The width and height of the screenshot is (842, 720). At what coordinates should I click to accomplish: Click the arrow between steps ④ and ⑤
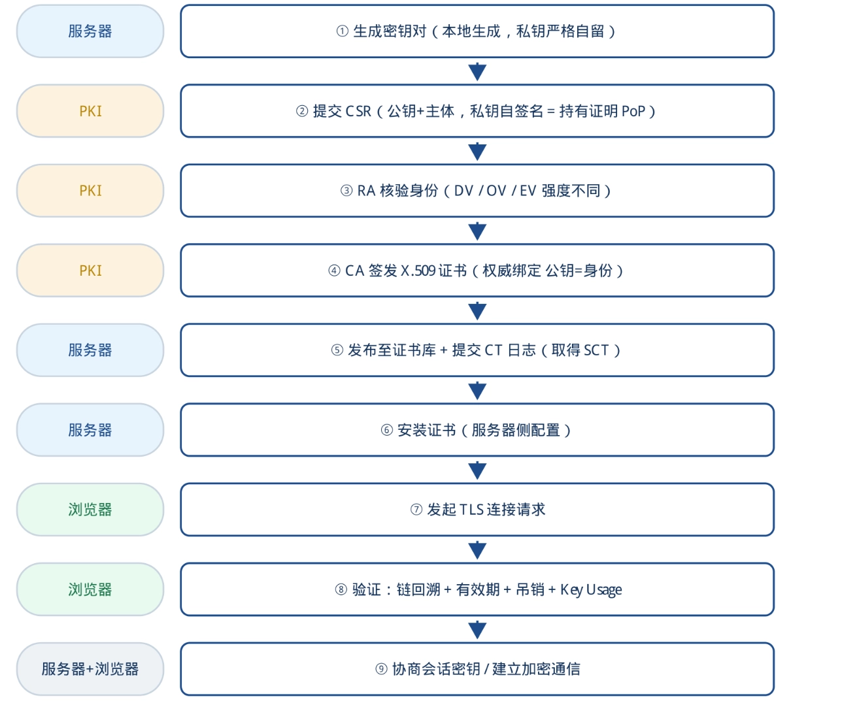[x=477, y=311]
